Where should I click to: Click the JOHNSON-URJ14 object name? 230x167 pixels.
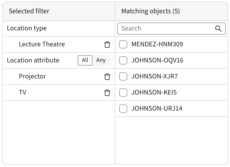pyautogui.click(x=157, y=109)
